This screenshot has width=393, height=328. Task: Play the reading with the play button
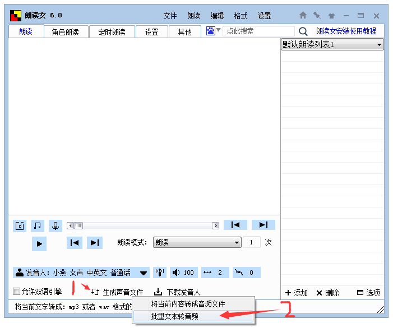click(x=39, y=244)
